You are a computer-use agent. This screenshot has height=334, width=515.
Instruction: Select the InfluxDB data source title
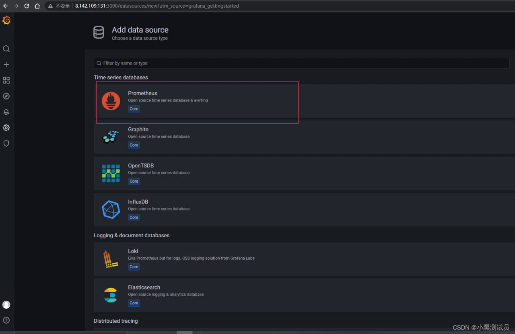click(x=138, y=202)
